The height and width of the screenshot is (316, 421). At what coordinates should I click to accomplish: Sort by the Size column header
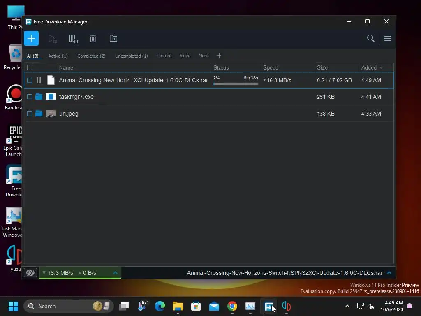pyautogui.click(x=337, y=68)
